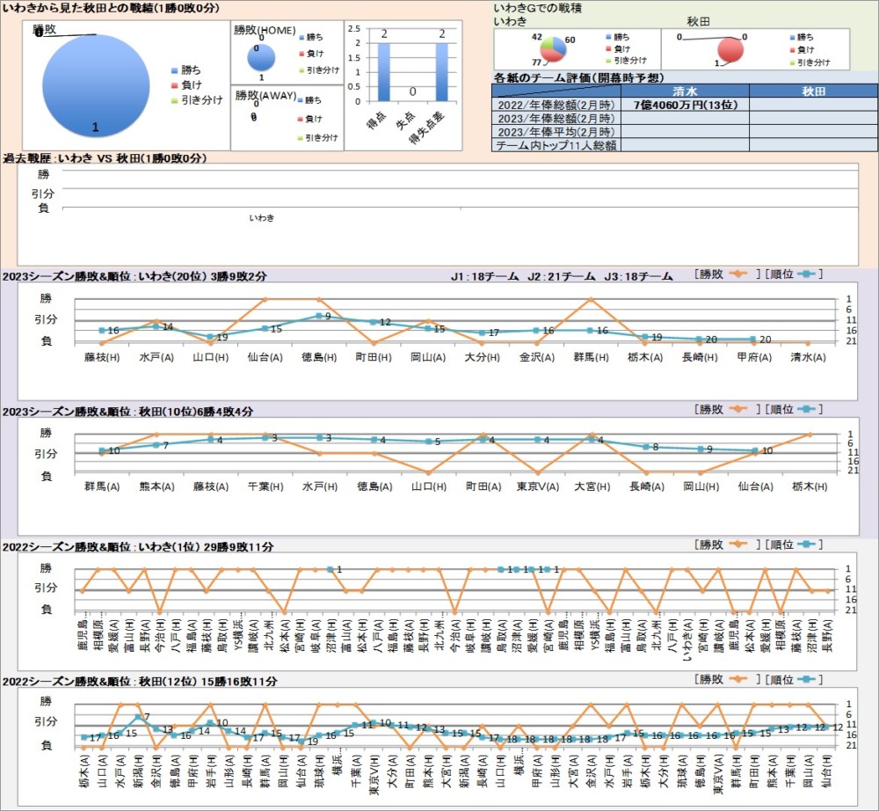The image size is (879, 811).
Task: Select the 清水 column header in evaluation table
Action: coord(685,91)
